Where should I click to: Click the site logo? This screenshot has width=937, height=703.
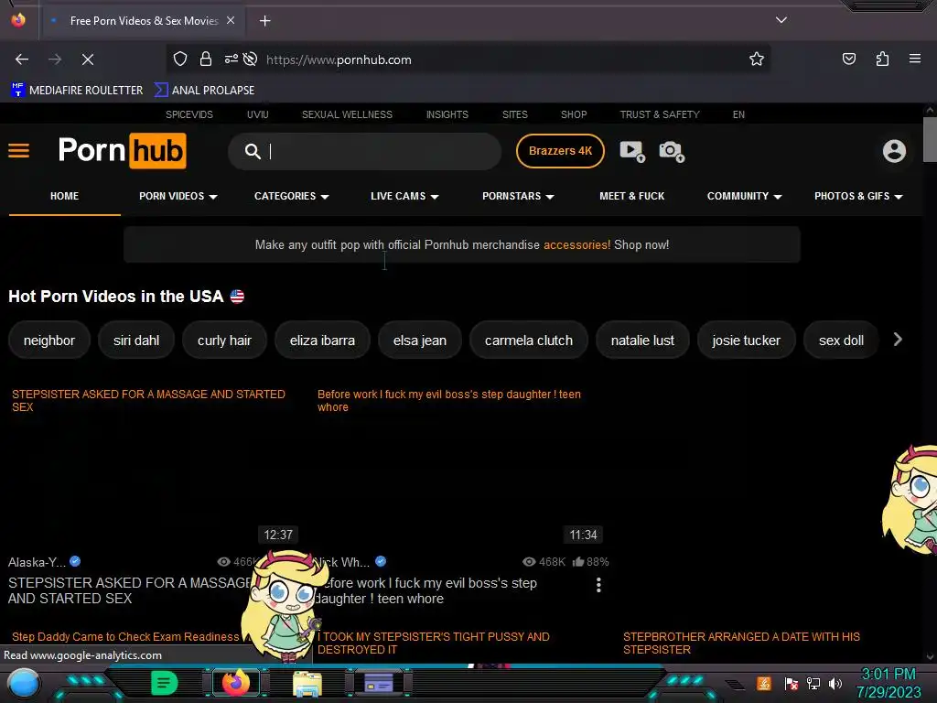tap(122, 151)
